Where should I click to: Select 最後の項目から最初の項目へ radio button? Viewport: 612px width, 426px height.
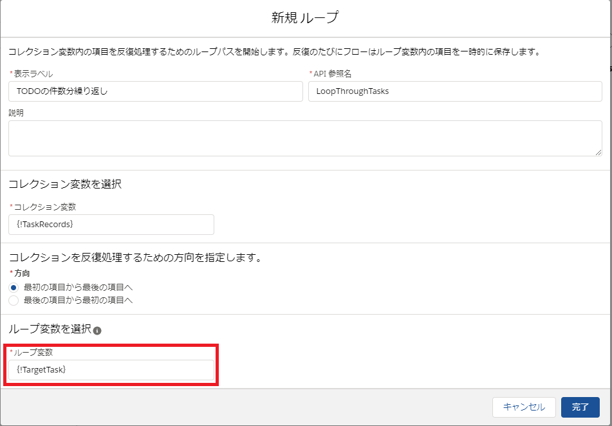coord(14,301)
